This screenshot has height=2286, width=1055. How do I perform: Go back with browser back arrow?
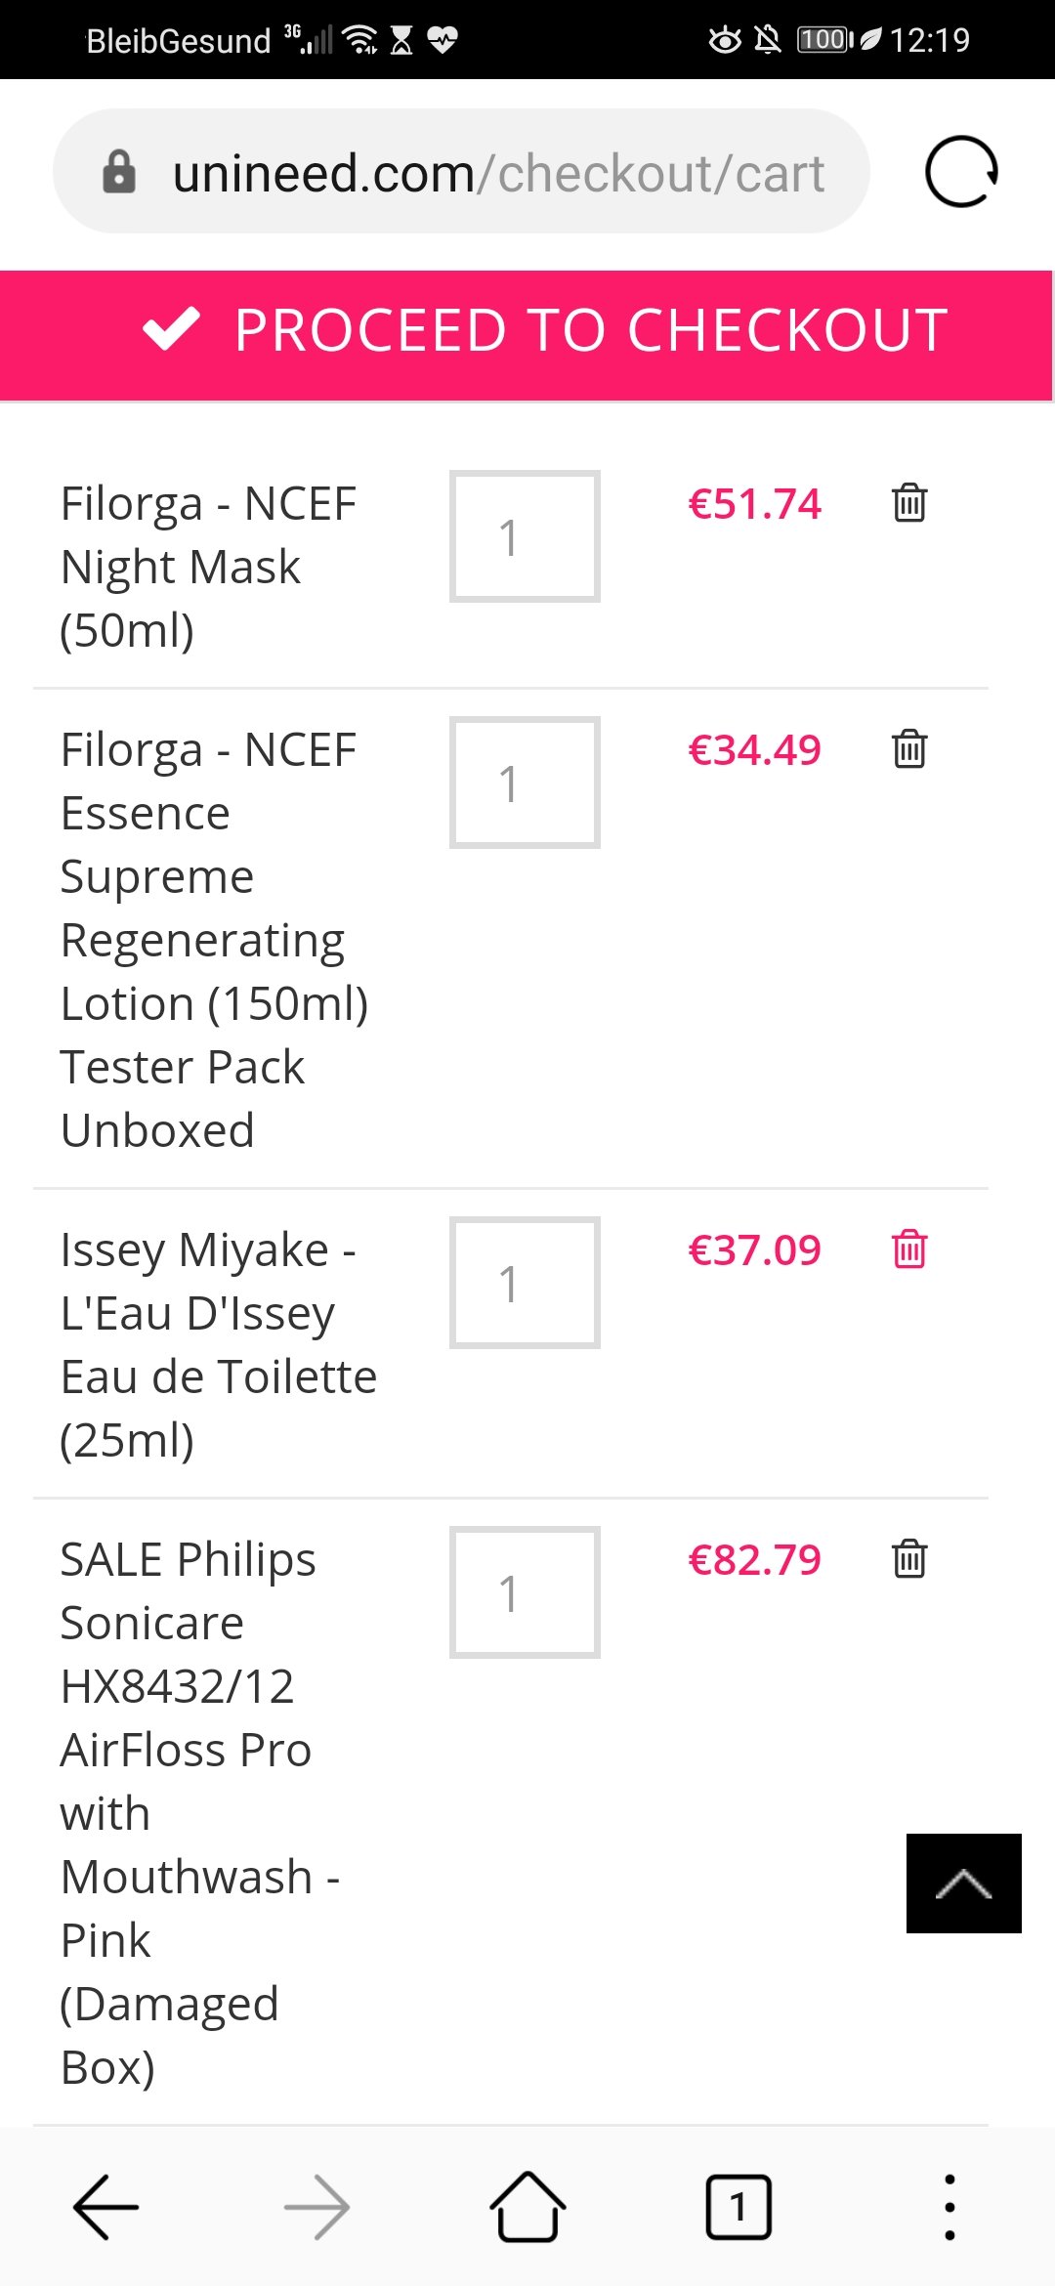click(105, 2207)
